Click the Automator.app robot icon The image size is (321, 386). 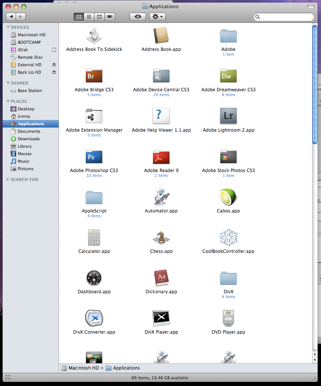coord(161,197)
